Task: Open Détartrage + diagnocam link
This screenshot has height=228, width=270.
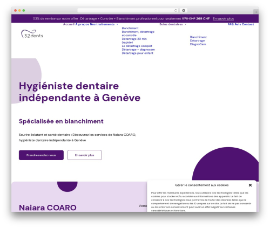Action: pyautogui.click(x=138, y=50)
